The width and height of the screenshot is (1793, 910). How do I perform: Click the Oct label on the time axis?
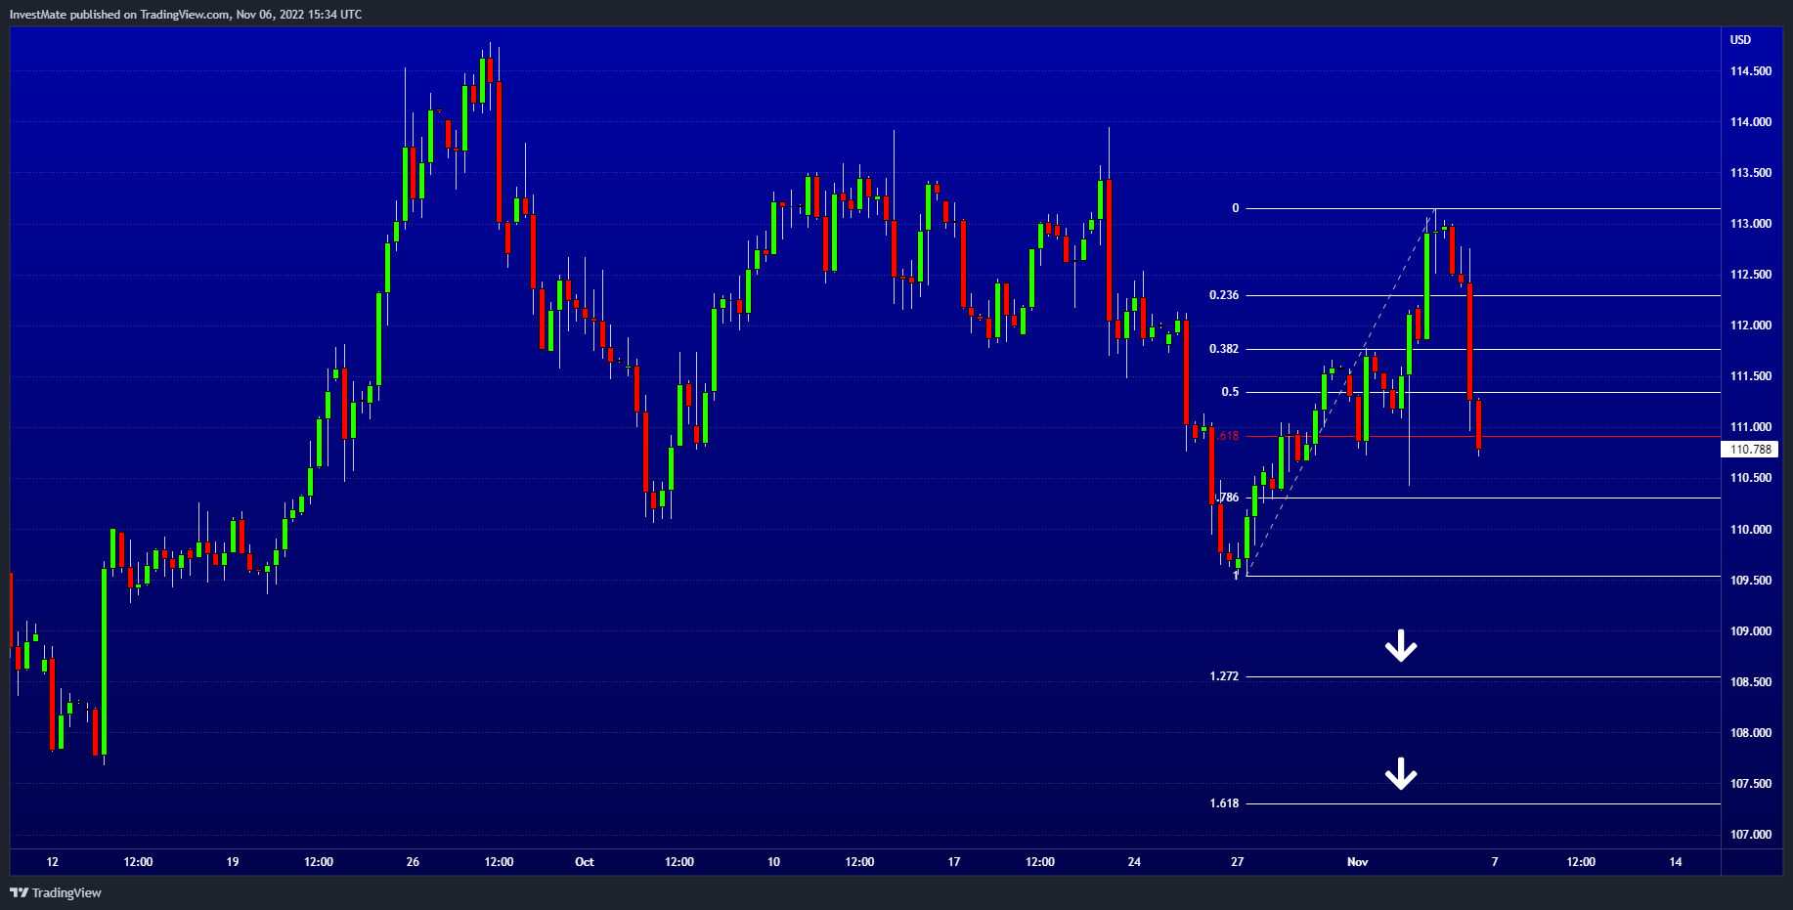(x=585, y=862)
